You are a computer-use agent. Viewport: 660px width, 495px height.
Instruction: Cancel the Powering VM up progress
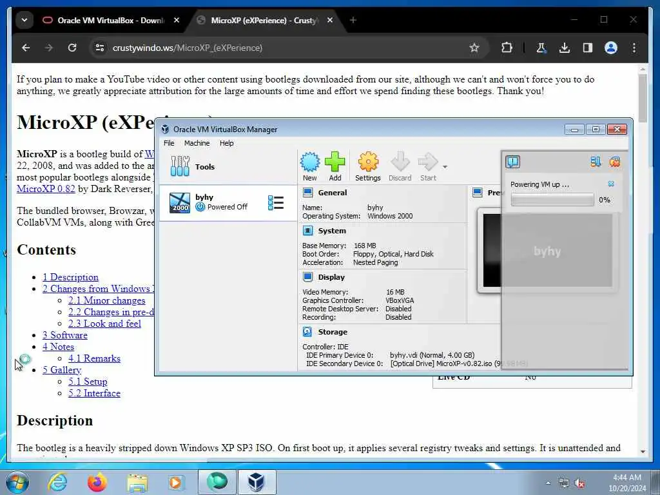click(611, 184)
